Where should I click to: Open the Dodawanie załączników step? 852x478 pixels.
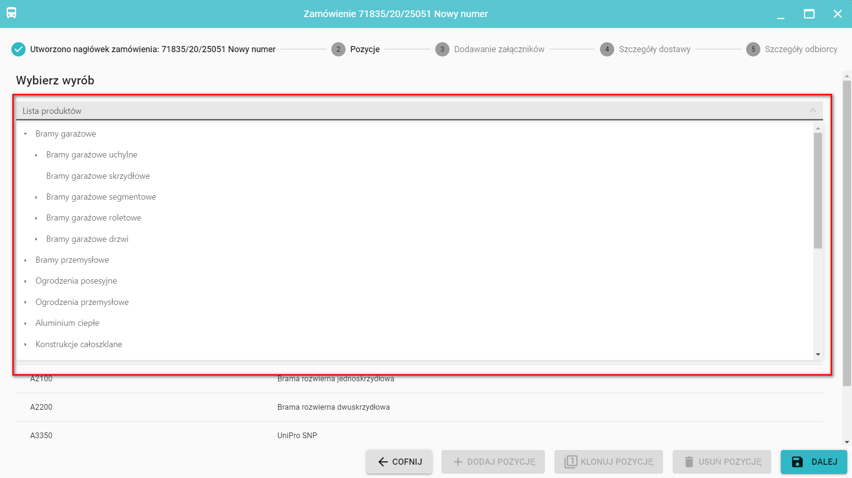[499, 49]
